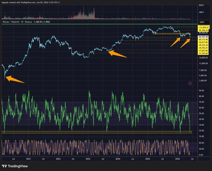Select the 49,232.44 price level label

[x=203, y=45]
